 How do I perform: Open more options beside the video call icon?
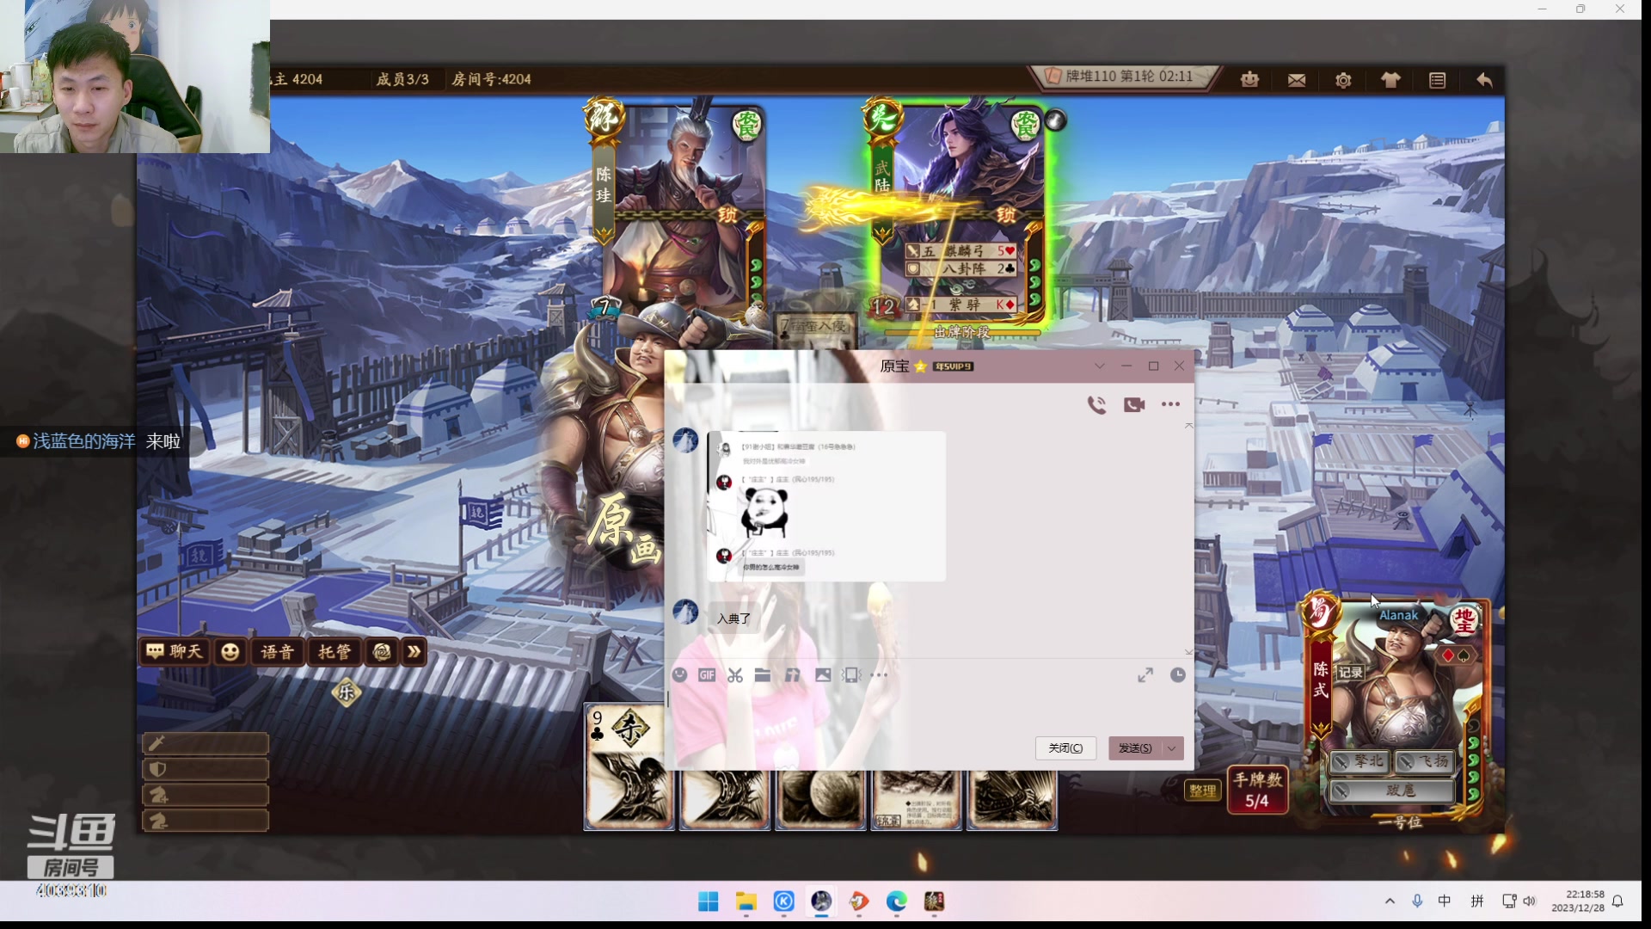click(1170, 404)
